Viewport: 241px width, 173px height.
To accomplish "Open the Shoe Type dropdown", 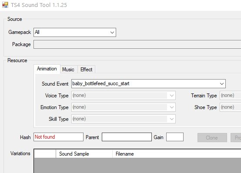I will (230, 107).
